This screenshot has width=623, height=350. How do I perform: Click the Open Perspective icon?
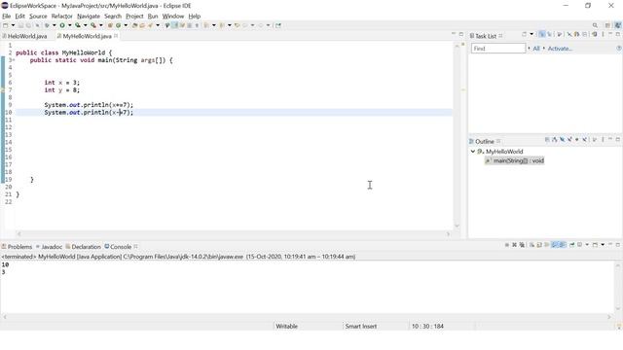pyautogui.click(x=607, y=25)
